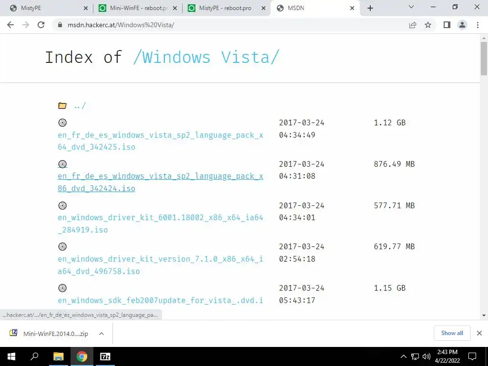The image size is (488, 366).
Task: Click the address bar URL
Action: [x=121, y=25]
